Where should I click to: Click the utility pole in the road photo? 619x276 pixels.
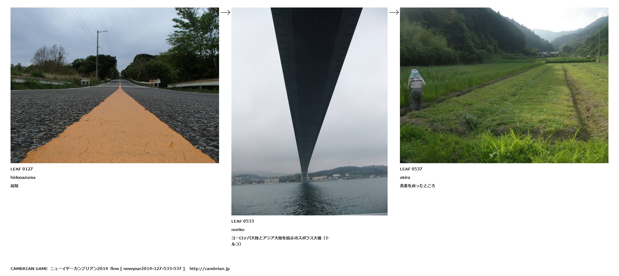pos(97,55)
